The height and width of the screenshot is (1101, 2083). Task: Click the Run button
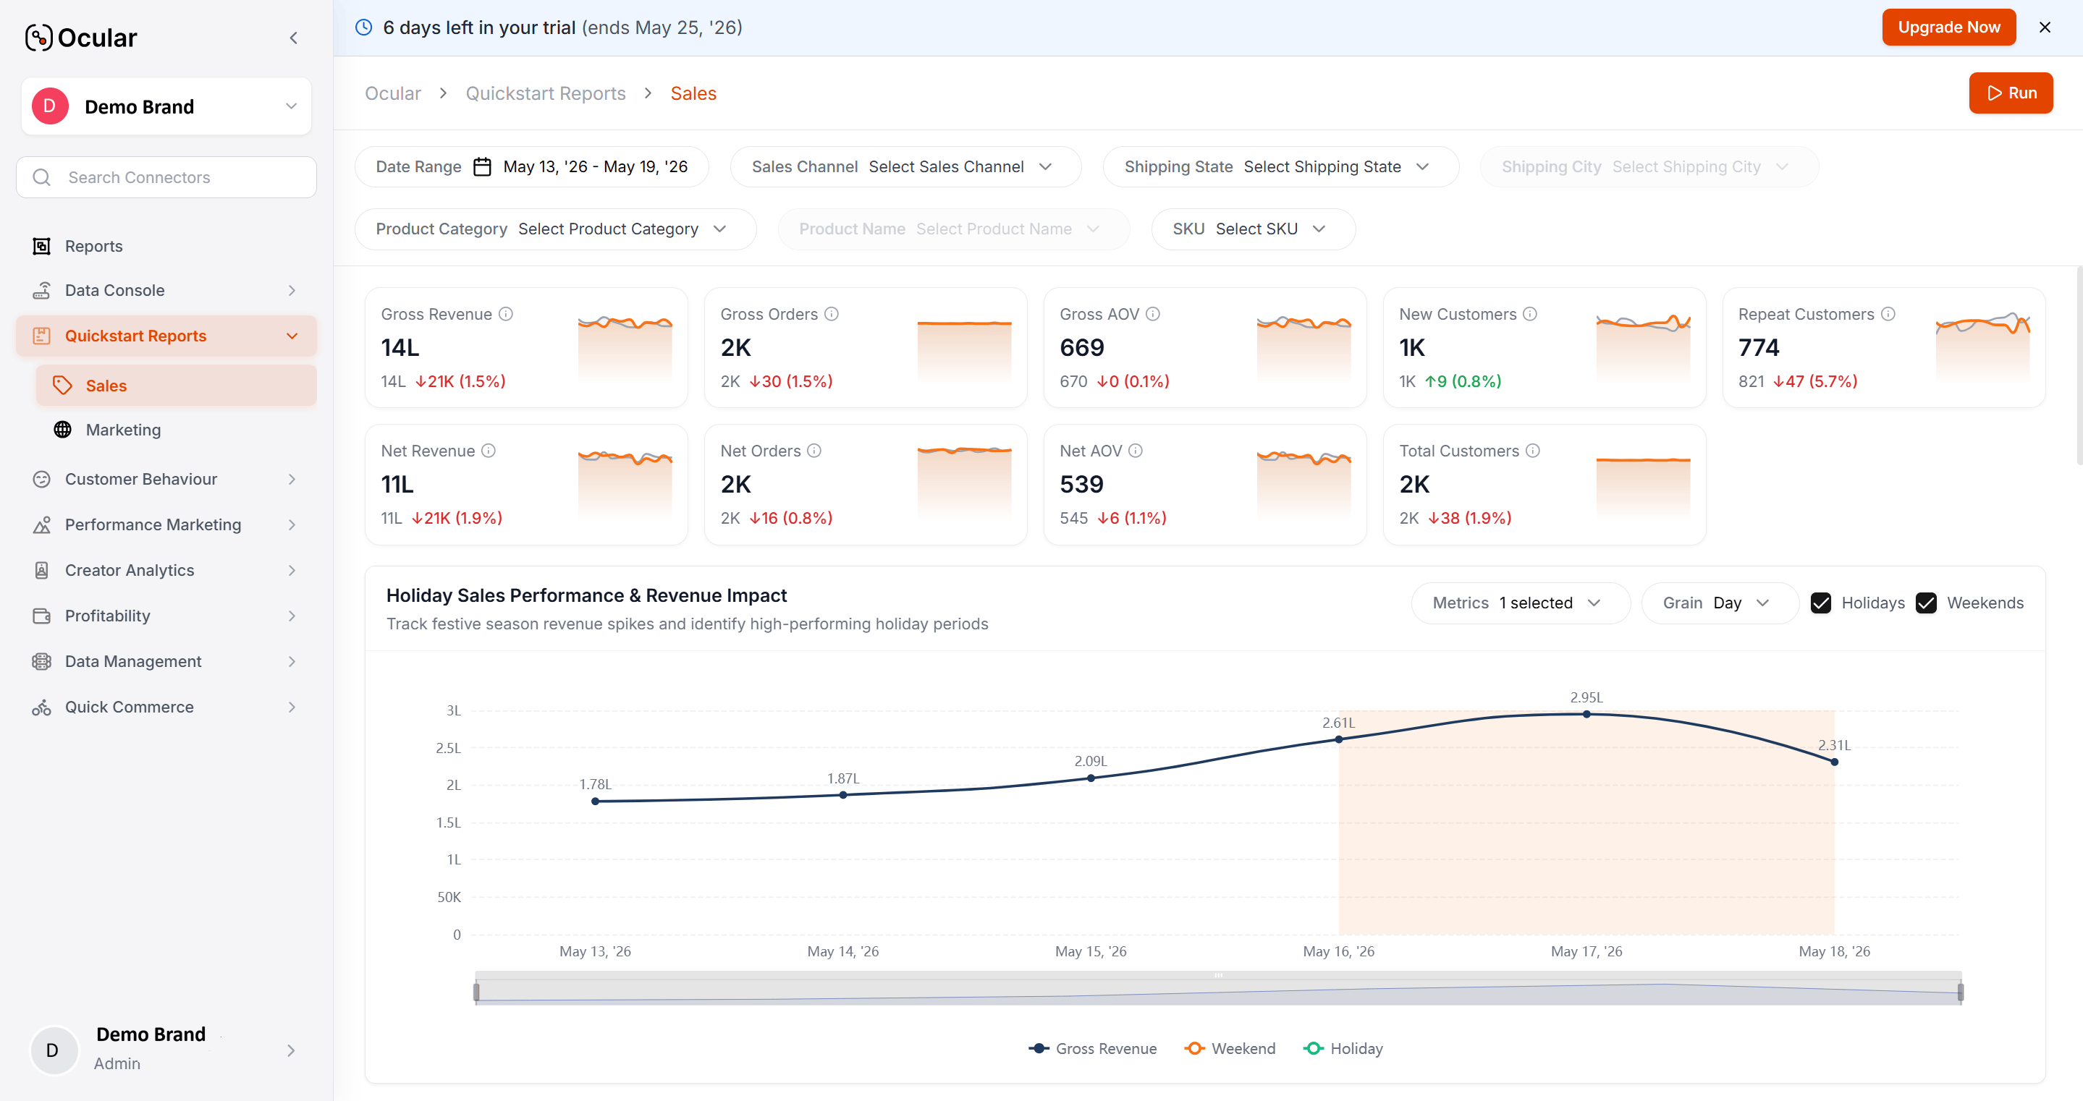tap(2010, 93)
